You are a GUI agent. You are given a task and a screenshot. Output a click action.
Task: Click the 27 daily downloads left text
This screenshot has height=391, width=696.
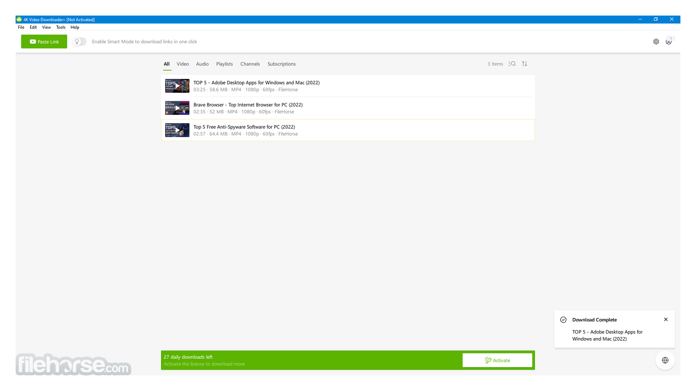188,357
